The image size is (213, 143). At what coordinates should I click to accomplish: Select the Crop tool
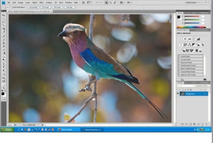point(4,29)
